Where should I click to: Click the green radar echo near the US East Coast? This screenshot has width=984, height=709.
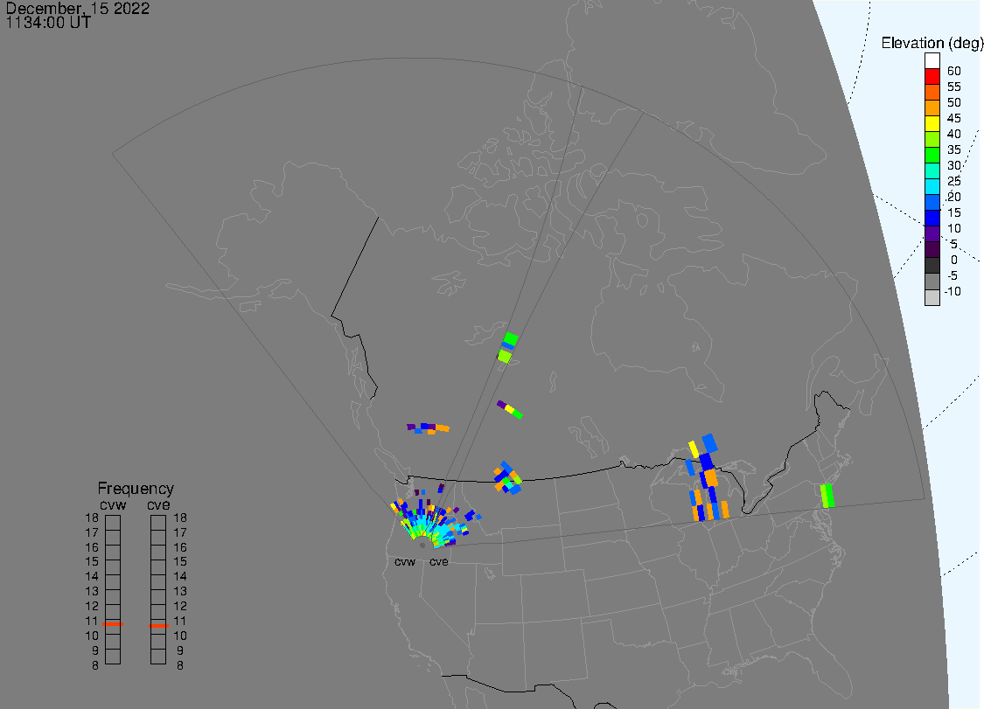click(x=827, y=496)
